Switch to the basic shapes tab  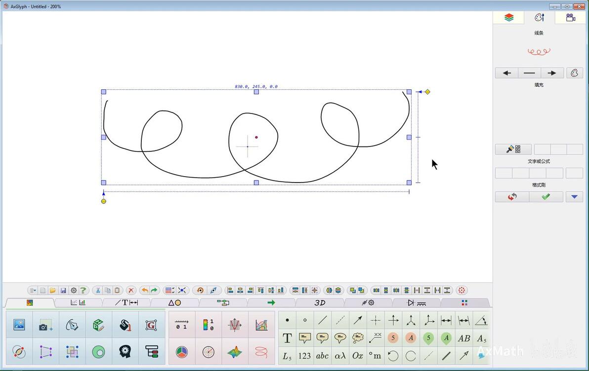pyautogui.click(x=174, y=302)
